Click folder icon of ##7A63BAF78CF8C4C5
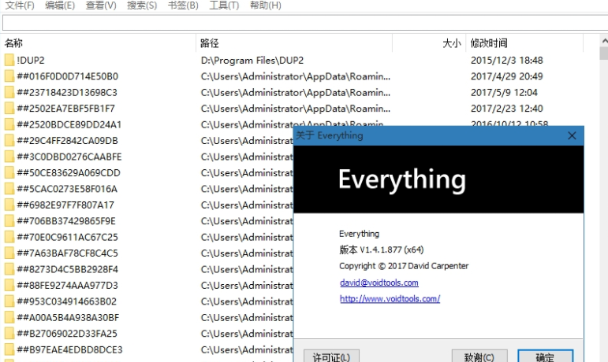Viewport: 608px width, 362px height. click(x=9, y=253)
